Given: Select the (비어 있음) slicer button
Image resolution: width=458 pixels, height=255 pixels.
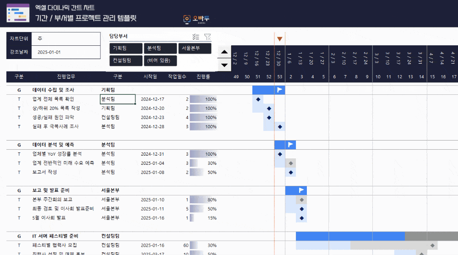Looking at the screenshot, I should point(160,60).
